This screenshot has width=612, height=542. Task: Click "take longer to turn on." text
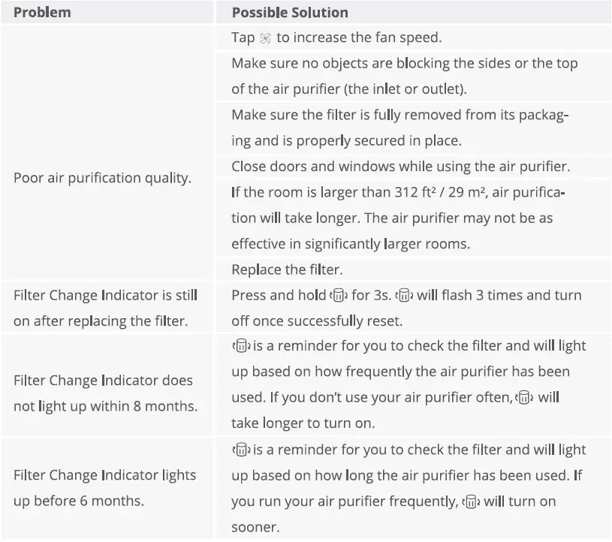(x=305, y=423)
